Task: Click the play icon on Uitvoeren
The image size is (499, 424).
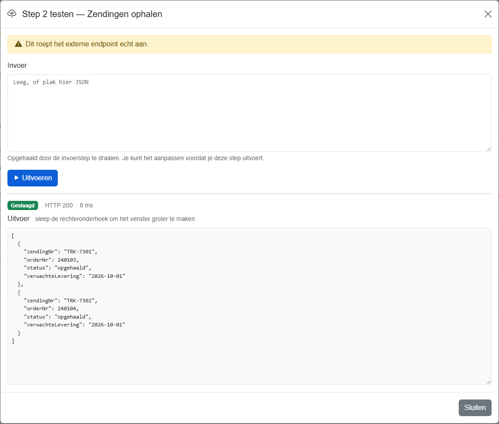Action: pos(17,178)
